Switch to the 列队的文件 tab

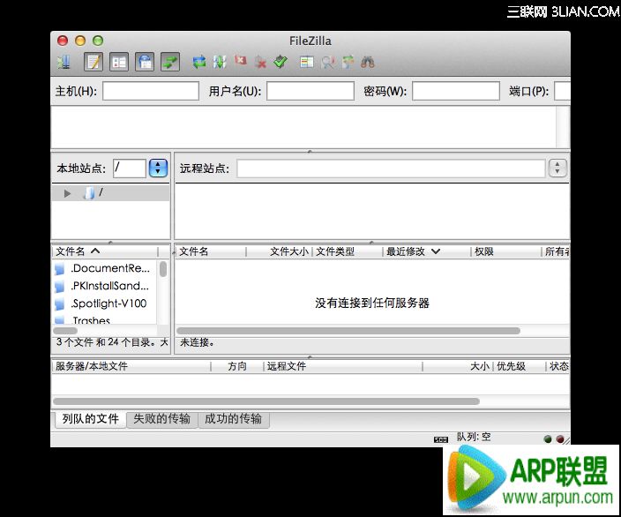[90, 419]
